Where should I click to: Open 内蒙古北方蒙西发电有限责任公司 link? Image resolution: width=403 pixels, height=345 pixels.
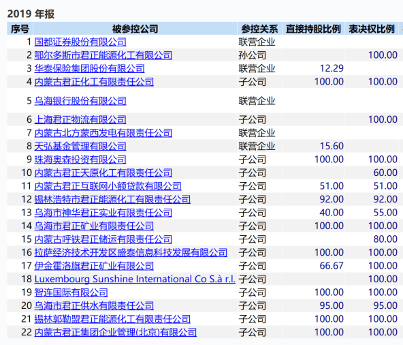pyautogui.click(x=103, y=133)
